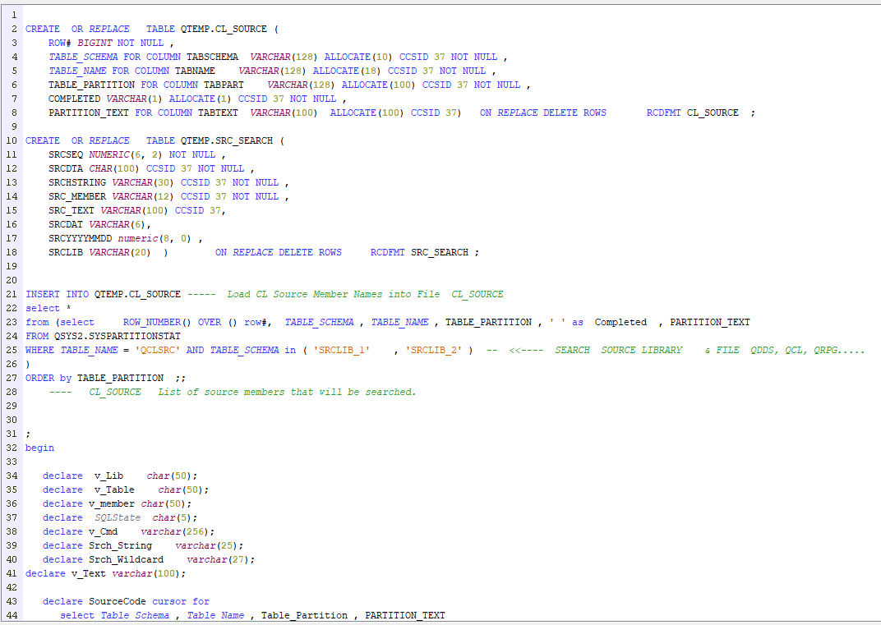Place cursor on the 'begin' keyword
The width and height of the screenshot is (881, 625).
[x=40, y=448]
